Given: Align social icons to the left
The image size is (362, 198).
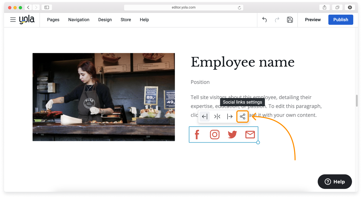Looking at the screenshot, I should 205,117.
